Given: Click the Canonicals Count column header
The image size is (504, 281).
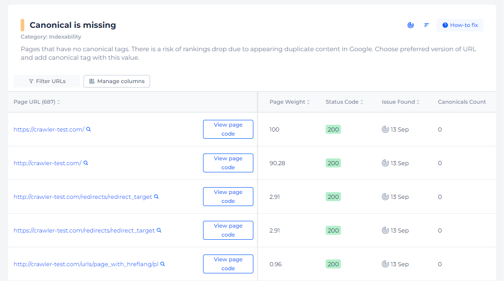Looking at the screenshot, I should point(462,102).
